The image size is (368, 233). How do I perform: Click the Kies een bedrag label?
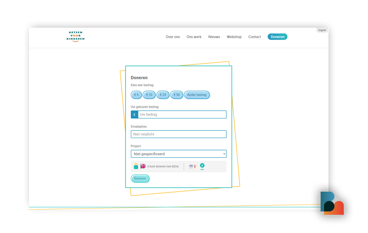coord(142,85)
